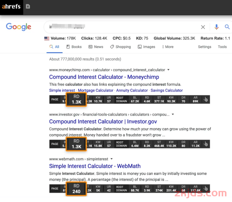Click the chart icon on Investor.gov metrics bar
Image resolution: width=232 pixels, height=202 pixels.
pyautogui.click(x=206, y=144)
